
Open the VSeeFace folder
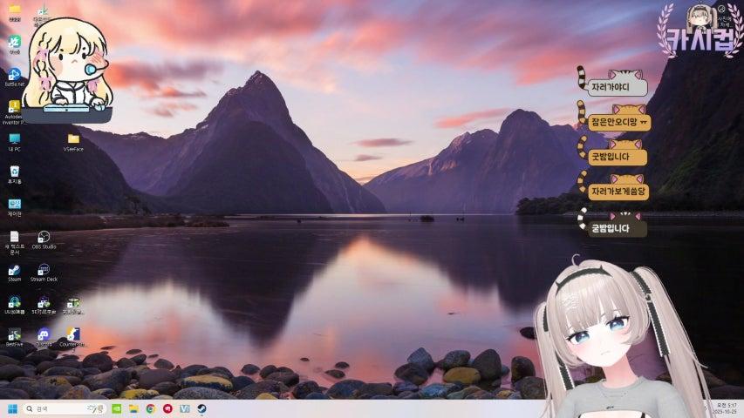(73, 139)
